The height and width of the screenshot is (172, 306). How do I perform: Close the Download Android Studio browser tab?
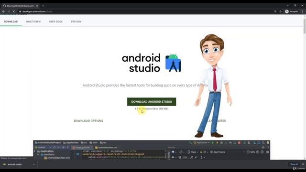(37, 6)
